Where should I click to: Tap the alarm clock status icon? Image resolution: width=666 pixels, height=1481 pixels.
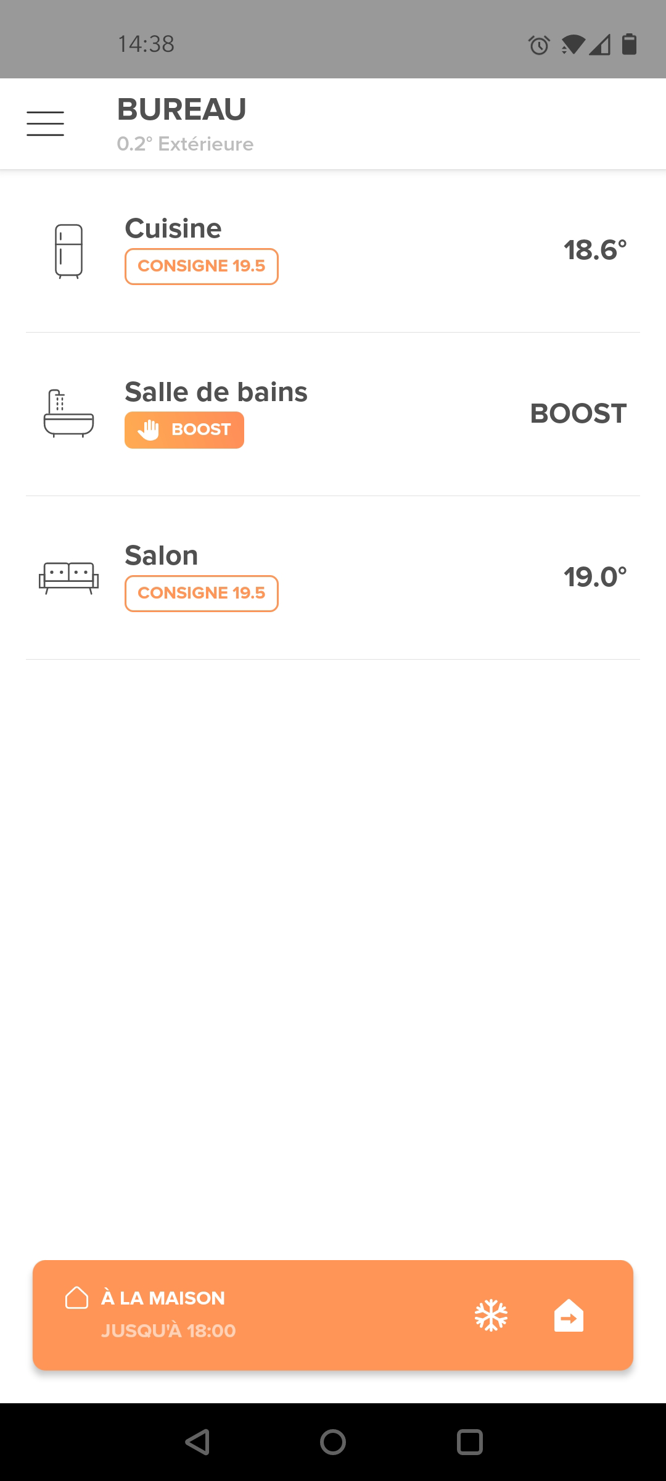539,45
